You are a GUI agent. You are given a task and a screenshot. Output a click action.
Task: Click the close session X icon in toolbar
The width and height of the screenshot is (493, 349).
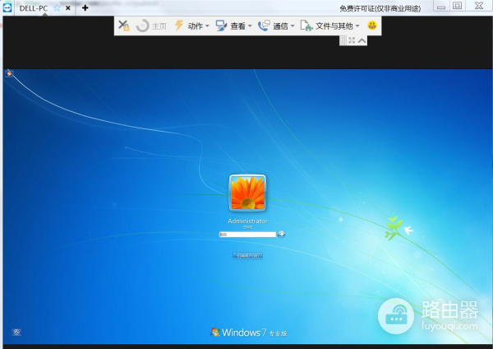click(x=123, y=26)
